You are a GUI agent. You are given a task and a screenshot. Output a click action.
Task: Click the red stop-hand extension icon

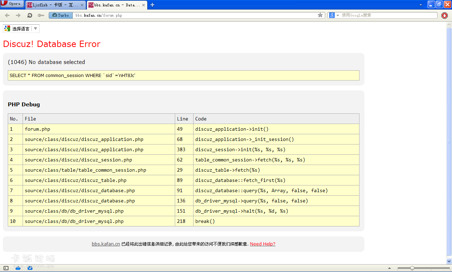click(x=445, y=15)
